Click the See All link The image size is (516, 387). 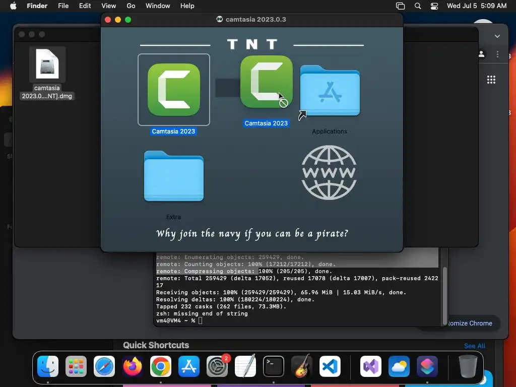pyautogui.click(x=474, y=346)
